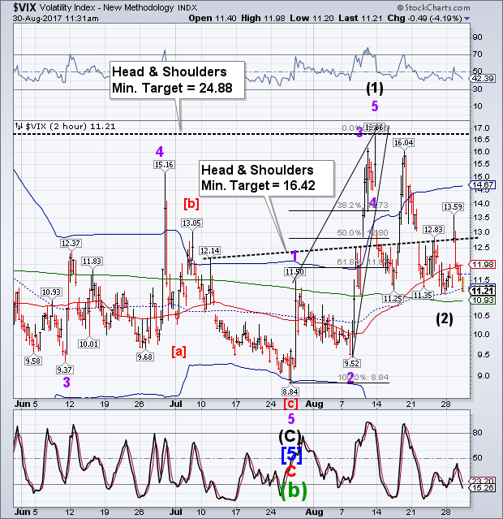Click the green 10.93 moving average label
503x519 pixels.
tap(484, 301)
